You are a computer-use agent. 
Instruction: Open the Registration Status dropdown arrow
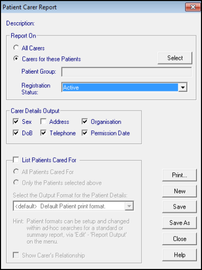183,87
